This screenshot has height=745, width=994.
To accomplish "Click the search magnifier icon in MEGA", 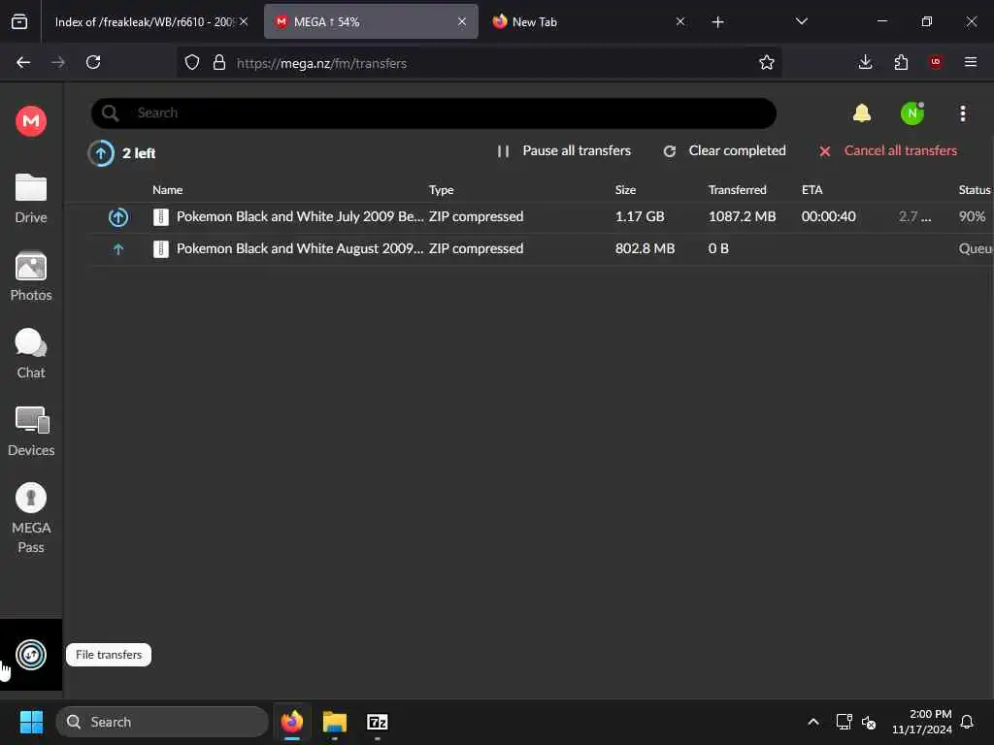I will click(x=111, y=113).
